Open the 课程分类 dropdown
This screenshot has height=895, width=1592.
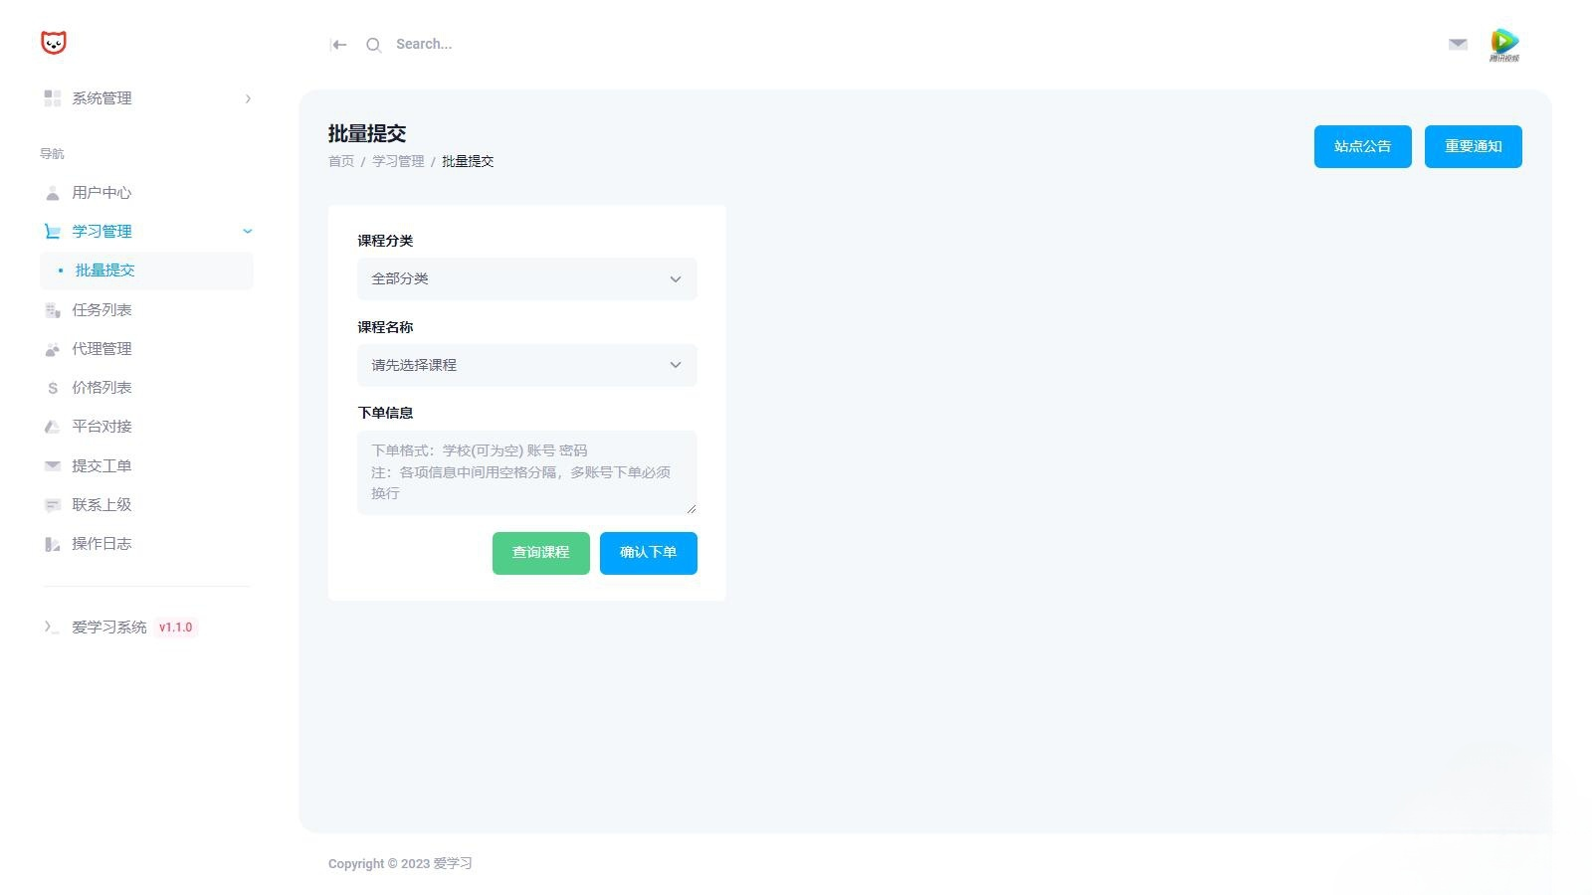point(527,279)
